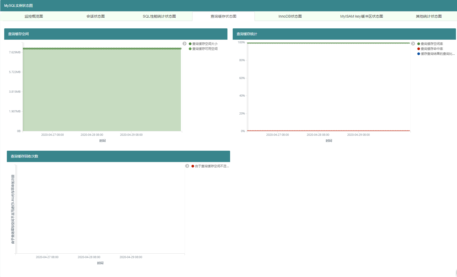Click the 80% axis label

click(x=242, y=60)
